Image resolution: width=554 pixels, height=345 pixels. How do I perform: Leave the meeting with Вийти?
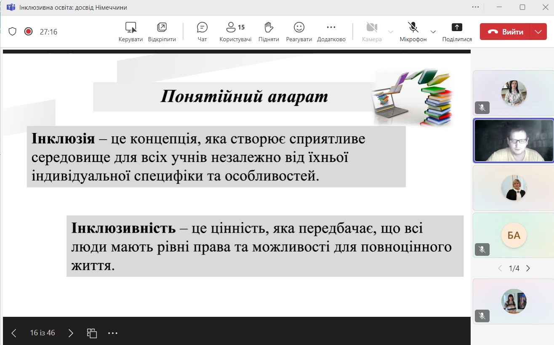[505, 32]
